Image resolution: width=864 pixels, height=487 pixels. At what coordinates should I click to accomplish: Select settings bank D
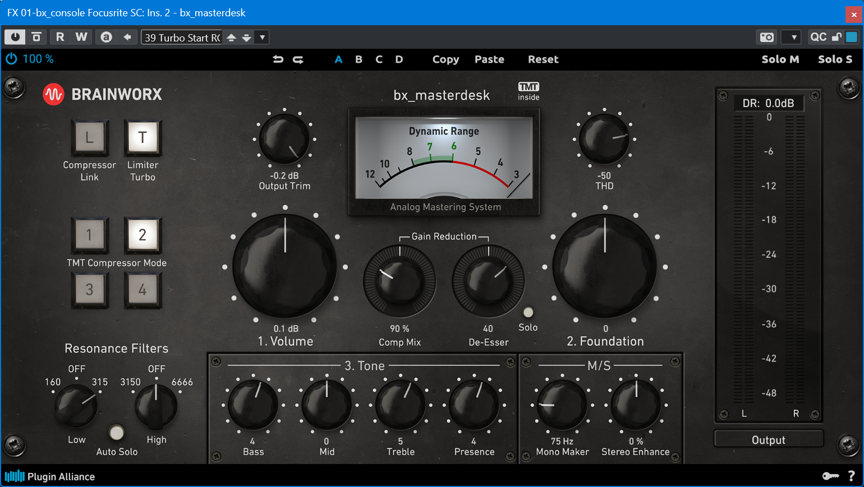click(399, 59)
